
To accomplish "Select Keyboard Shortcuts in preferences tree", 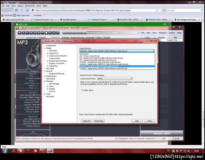I will (57, 73).
